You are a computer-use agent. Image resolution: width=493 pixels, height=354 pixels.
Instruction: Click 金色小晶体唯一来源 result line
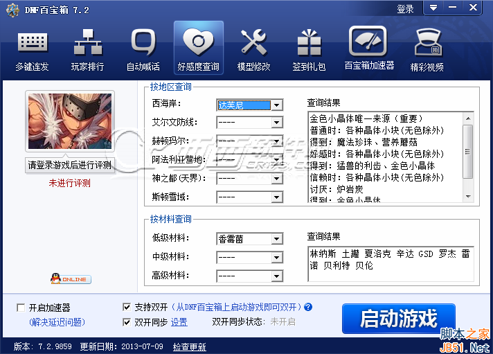tap(366, 118)
